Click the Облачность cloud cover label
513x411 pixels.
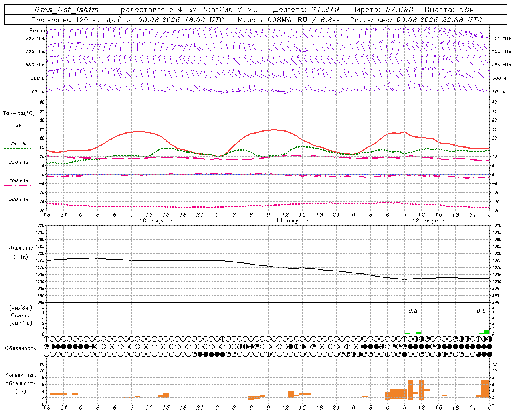20,348
